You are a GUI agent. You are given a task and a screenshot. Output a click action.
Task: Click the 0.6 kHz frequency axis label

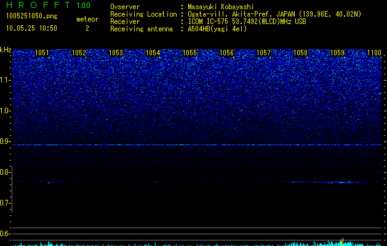click(5, 234)
